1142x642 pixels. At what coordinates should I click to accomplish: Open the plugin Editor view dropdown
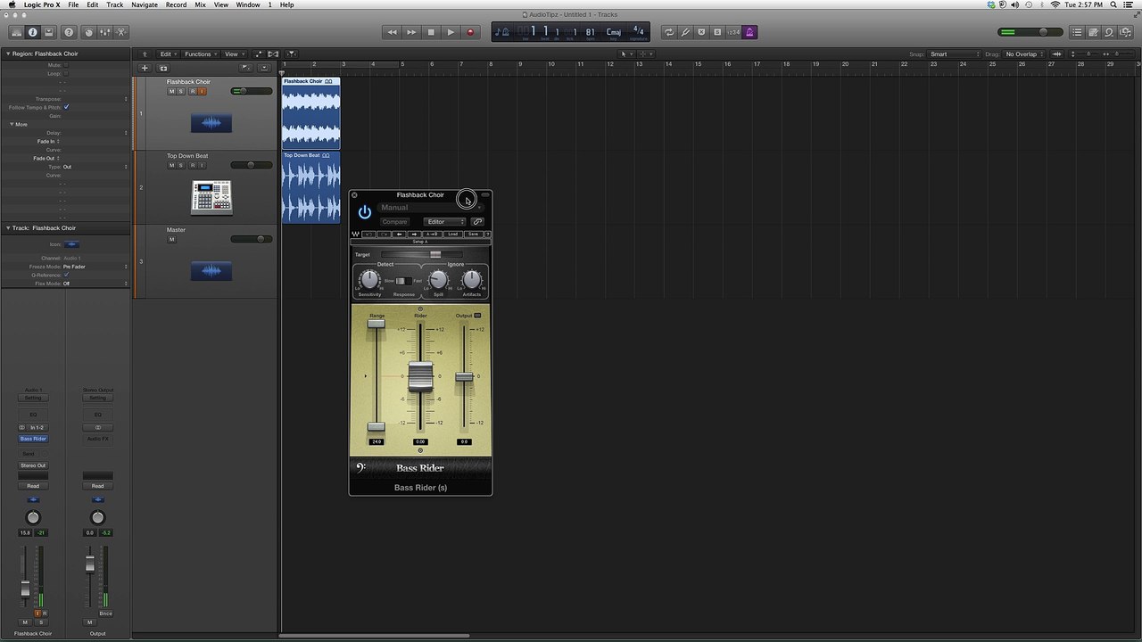pyautogui.click(x=445, y=221)
